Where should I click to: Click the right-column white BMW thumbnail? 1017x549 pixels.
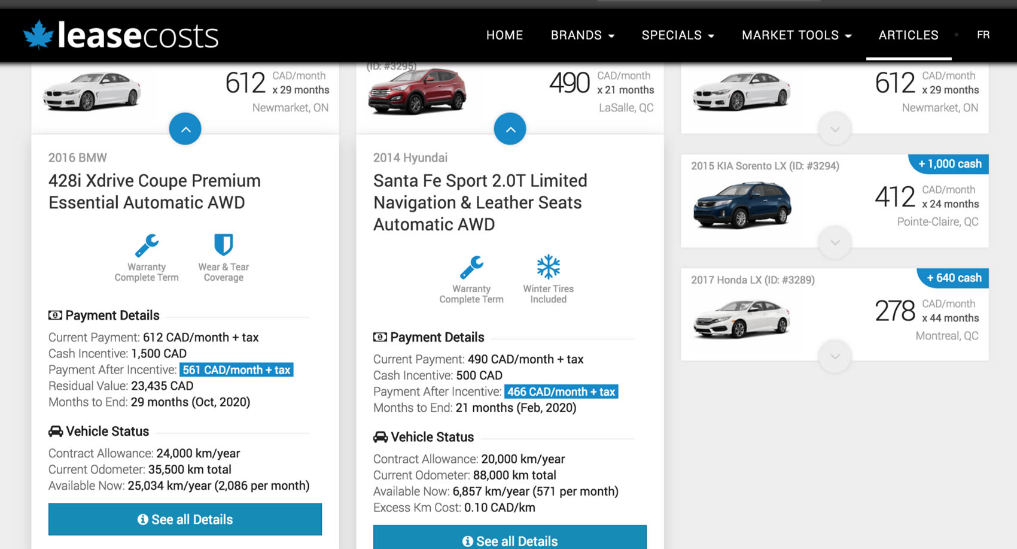741,91
